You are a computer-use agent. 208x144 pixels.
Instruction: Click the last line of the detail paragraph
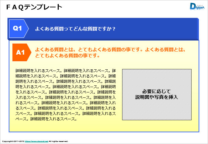46,119
